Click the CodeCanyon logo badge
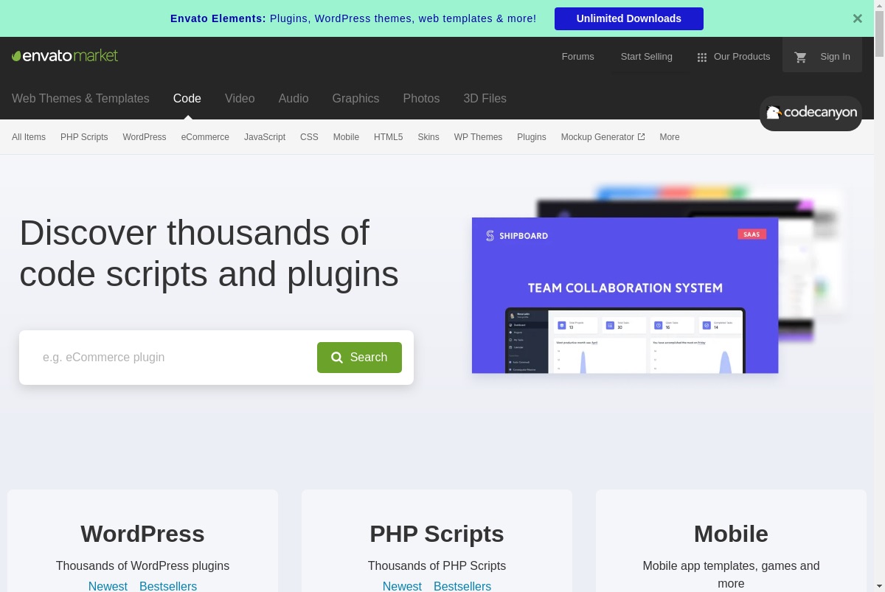The image size is (885, 592). (x=811, y=113)
